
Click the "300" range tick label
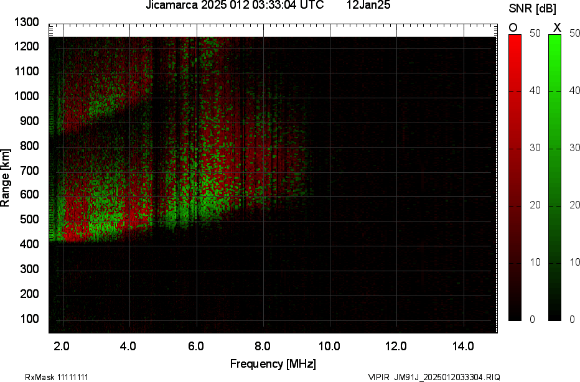click(29, 269)
